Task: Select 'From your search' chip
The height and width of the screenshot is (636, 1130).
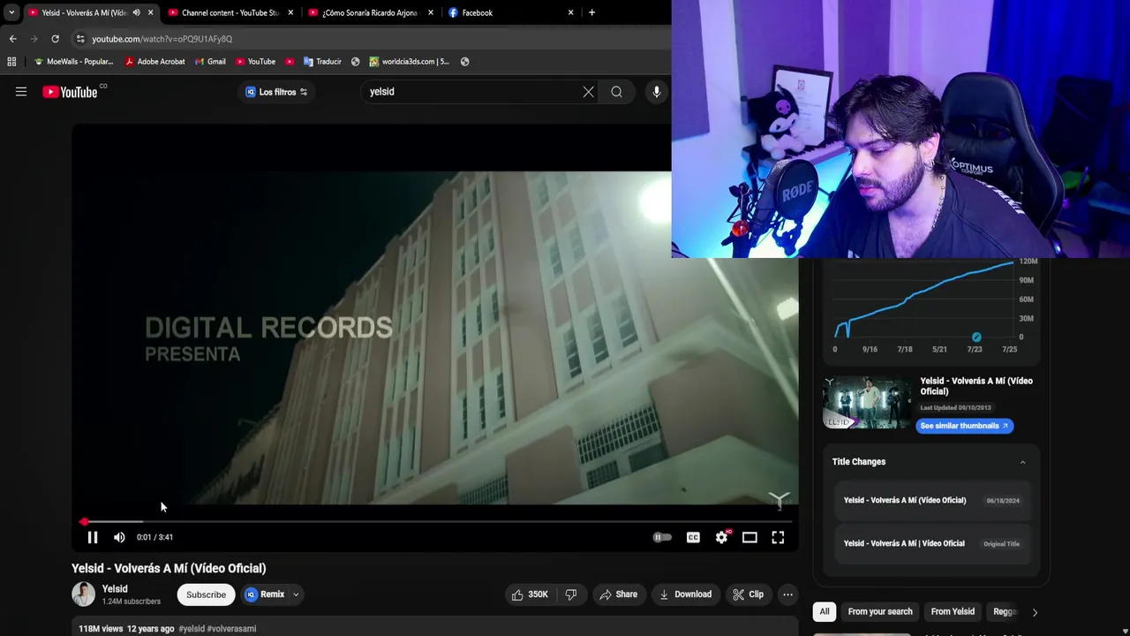Action: tap(880, 611)
